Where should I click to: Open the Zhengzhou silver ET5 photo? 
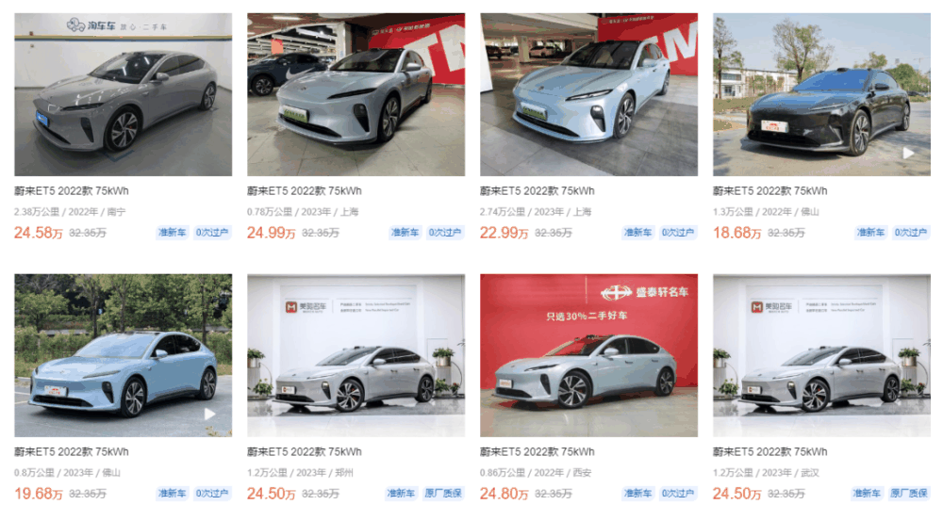[356, 356]
